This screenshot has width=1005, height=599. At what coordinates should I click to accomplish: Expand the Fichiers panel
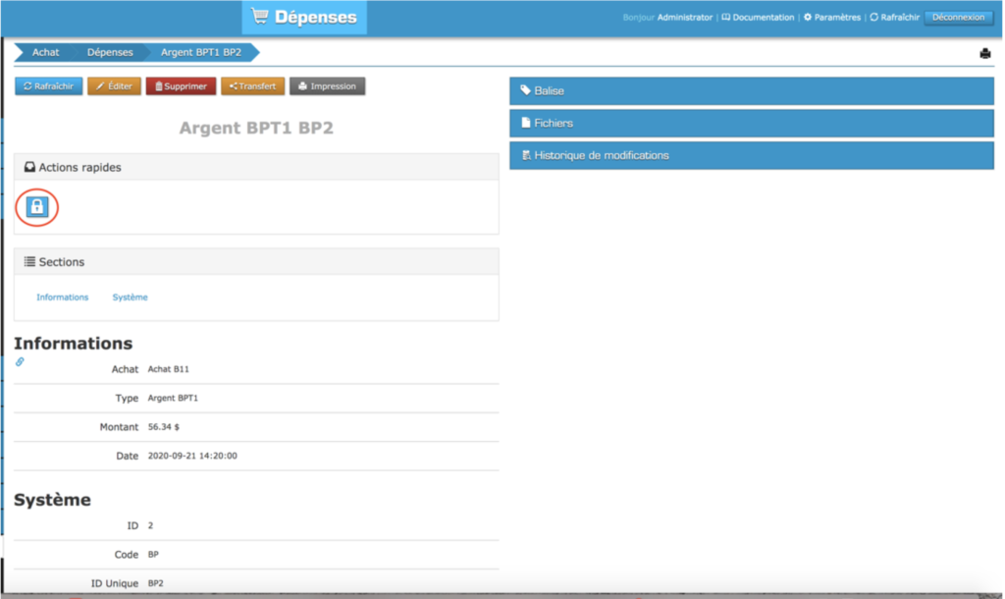(x=751, y=123)
